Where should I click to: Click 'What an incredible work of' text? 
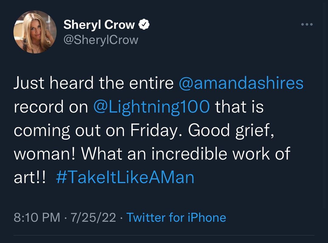point(186,154)
